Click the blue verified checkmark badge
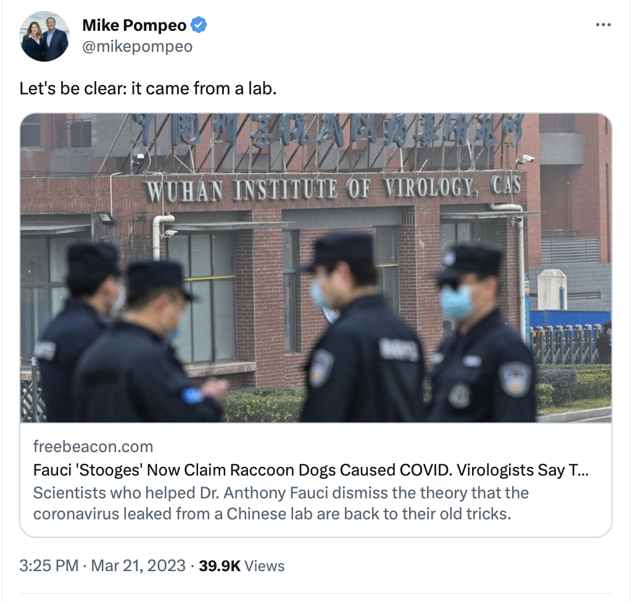 [x=199, y=25]
